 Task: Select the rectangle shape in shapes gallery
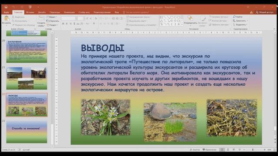(x=172, y=17)
